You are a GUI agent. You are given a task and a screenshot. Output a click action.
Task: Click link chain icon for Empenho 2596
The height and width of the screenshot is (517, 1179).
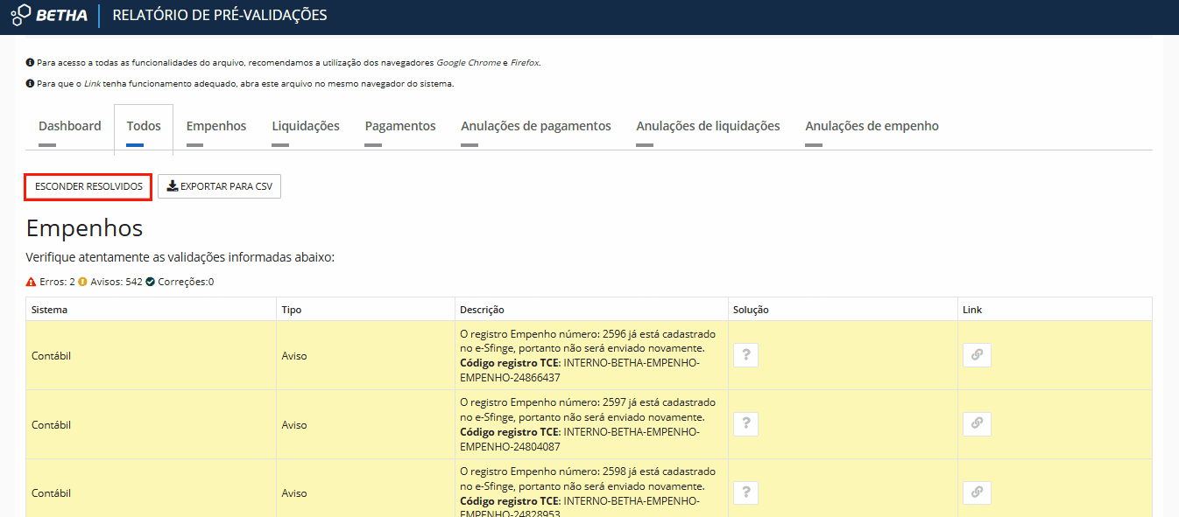tap(977, 355)
